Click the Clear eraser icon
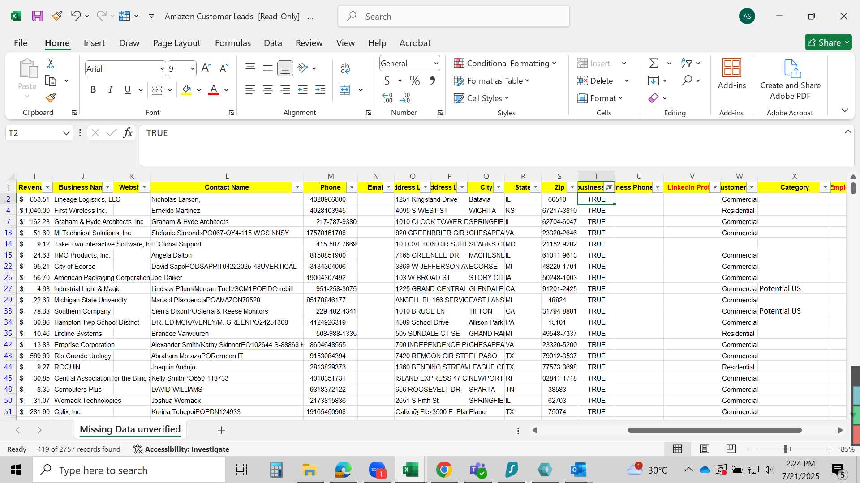 point(654,98)
